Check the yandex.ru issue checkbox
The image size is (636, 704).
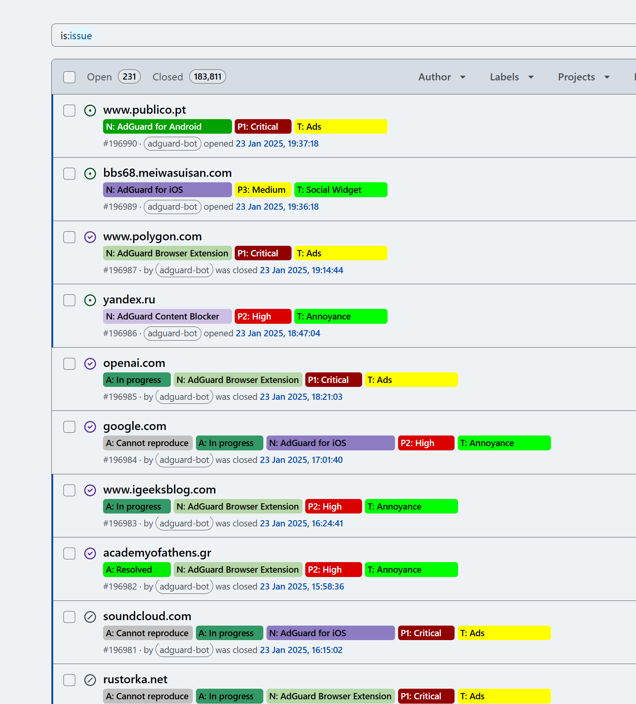tap(69, 300)
